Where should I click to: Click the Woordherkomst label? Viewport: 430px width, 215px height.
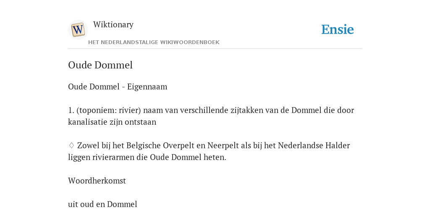pos(97,181)
